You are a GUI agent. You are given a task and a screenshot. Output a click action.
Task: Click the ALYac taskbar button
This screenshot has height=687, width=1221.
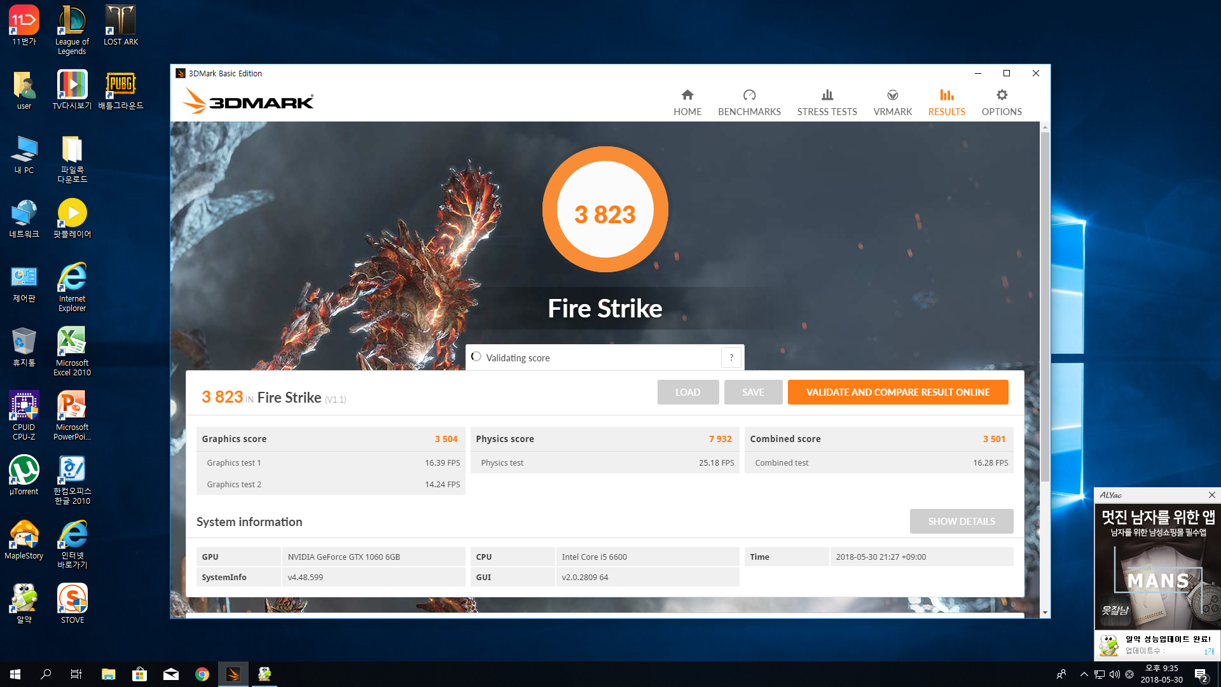(265, 674)
